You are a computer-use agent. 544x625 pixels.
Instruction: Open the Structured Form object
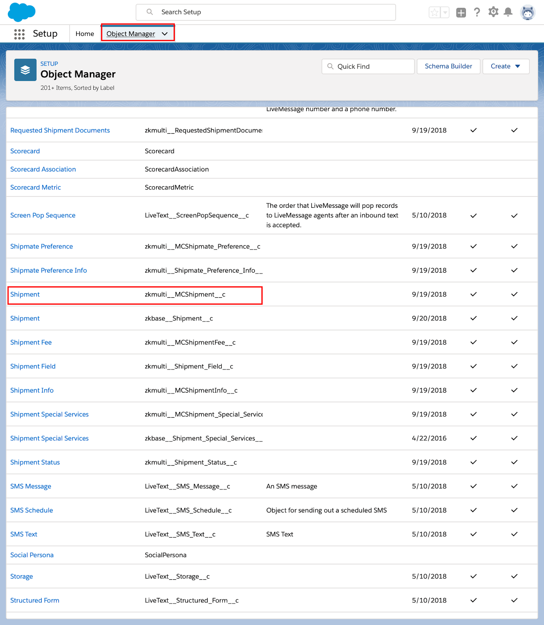pyautogui.click(x=35, y=600)
